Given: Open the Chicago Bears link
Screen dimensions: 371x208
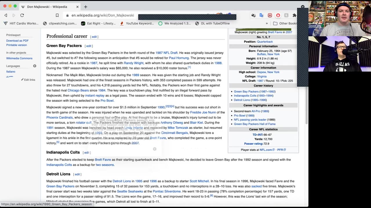Looking at the screenshot, I should [78, 90].
